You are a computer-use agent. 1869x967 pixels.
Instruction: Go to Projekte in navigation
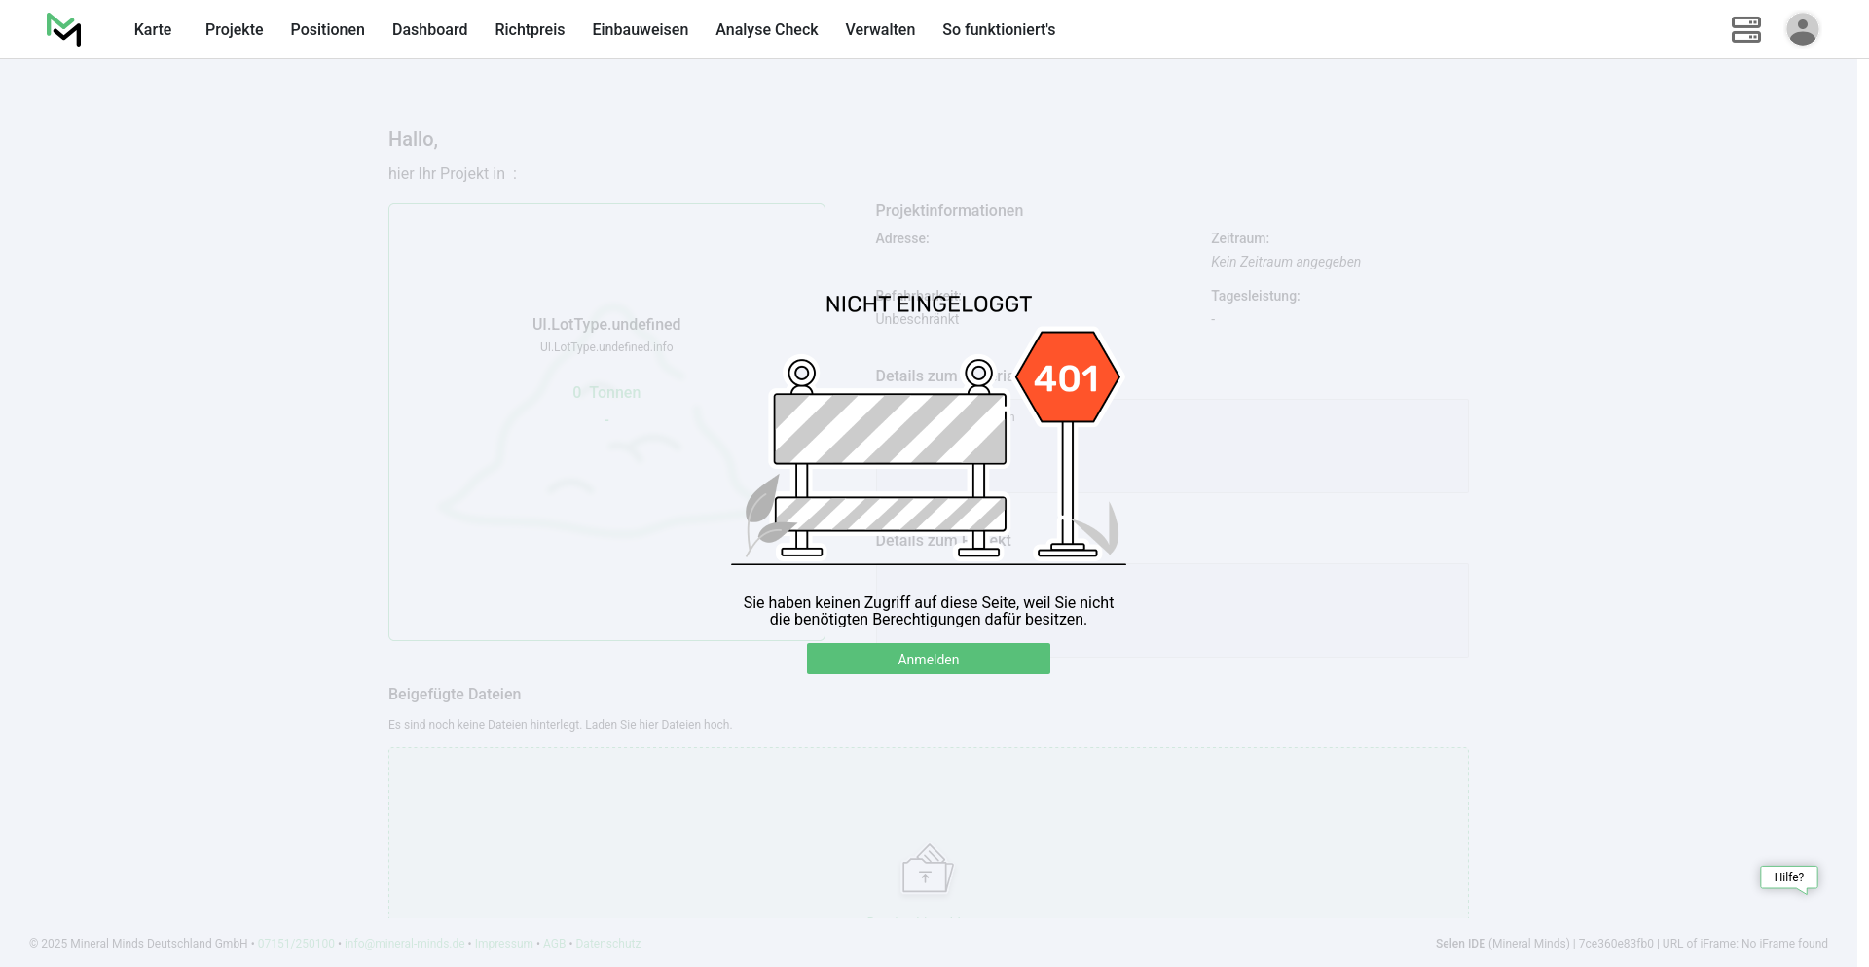coord(234,30)
